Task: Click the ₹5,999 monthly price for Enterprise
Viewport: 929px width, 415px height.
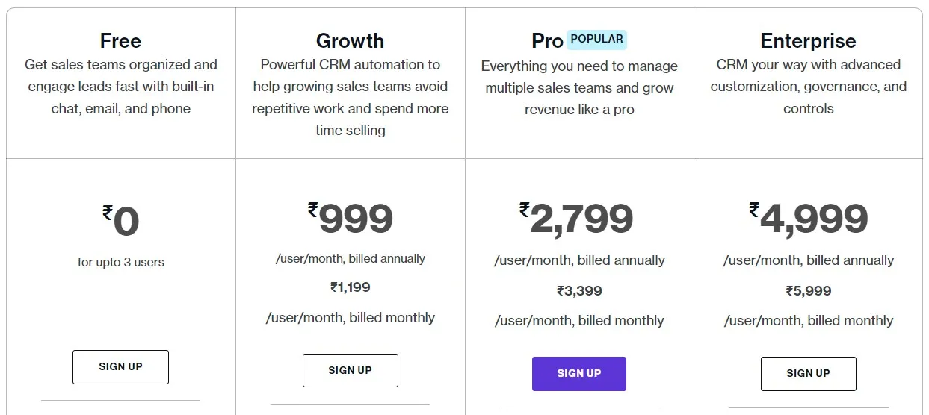Action: (809, 291)
